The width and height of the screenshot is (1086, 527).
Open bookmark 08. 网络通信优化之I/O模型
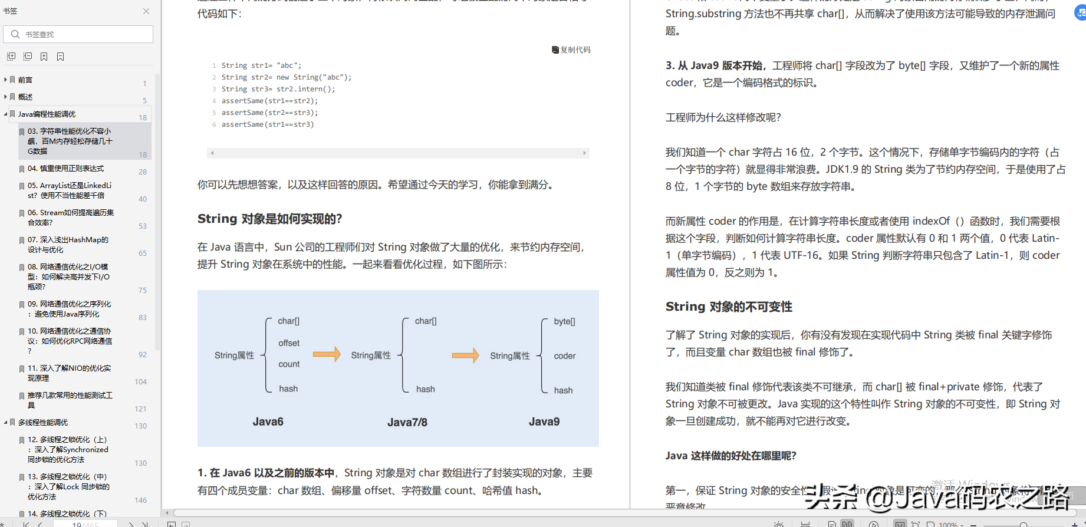click(x=68, y=276)
